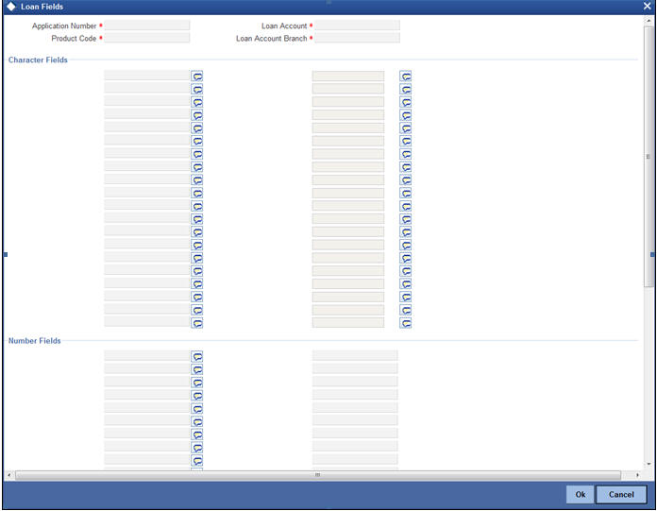Image resolution: width=657 pixels, height=511 pixels.
Task: Open popup icon for first right Character Field
Action: click(x=405, y=77)
